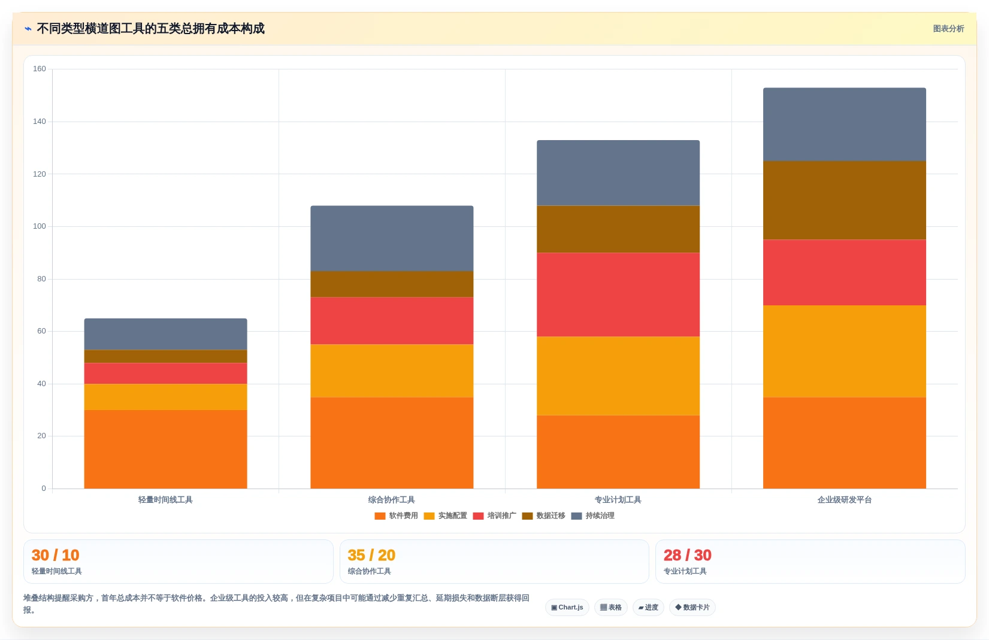989x640 pixels.
Task: Click the 企业级研发平台 x-axis label
Action: (845, 500)
